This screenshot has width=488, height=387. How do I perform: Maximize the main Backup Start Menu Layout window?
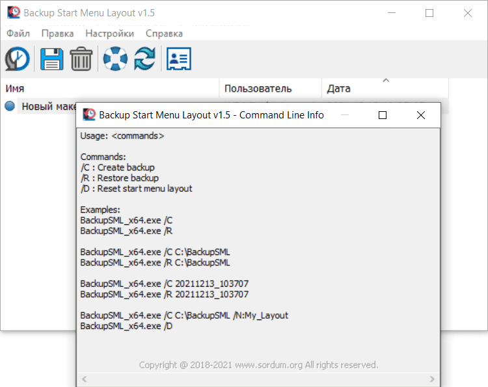click(x=429, y=13)
